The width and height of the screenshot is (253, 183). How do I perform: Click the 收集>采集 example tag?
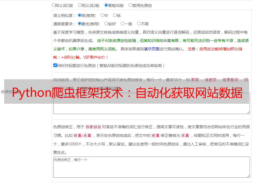click(x=82, y=135)
